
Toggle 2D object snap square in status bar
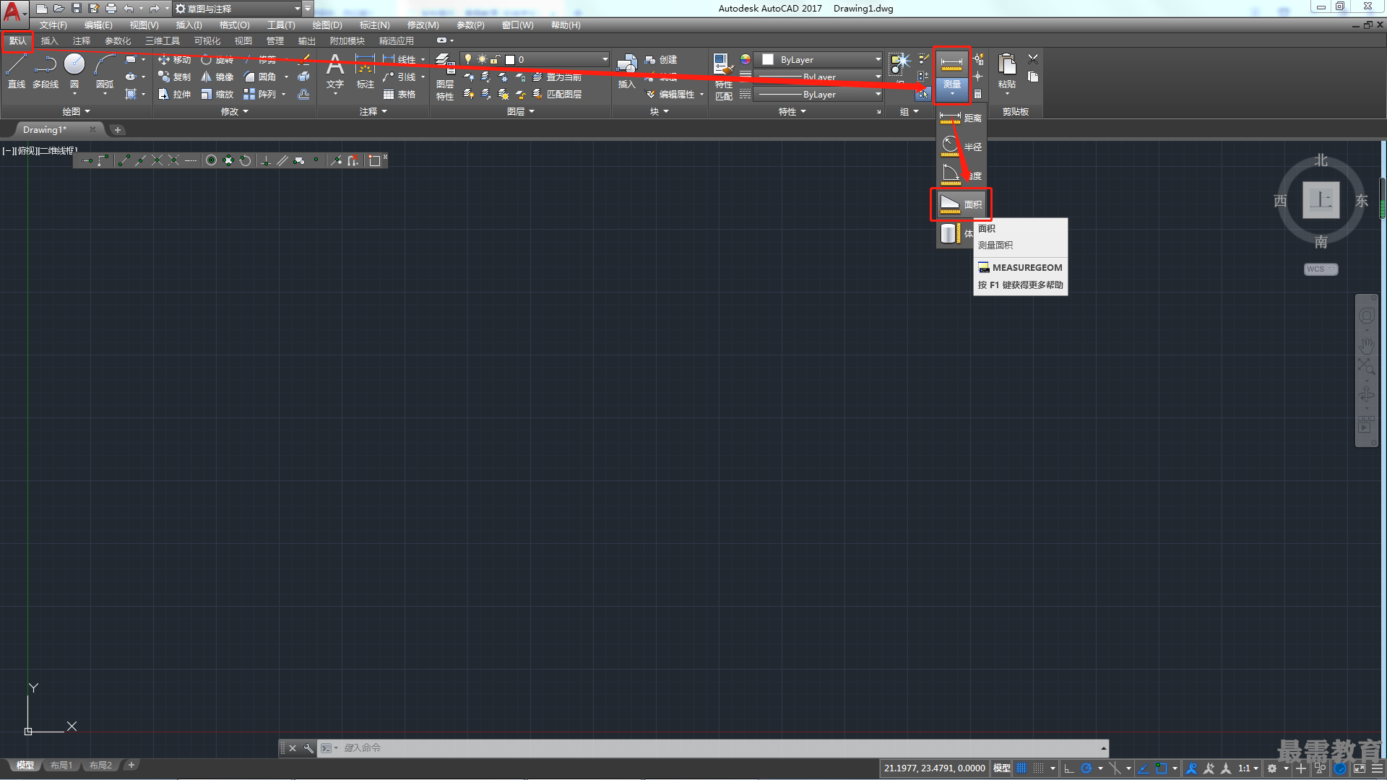click(1162, 768)
